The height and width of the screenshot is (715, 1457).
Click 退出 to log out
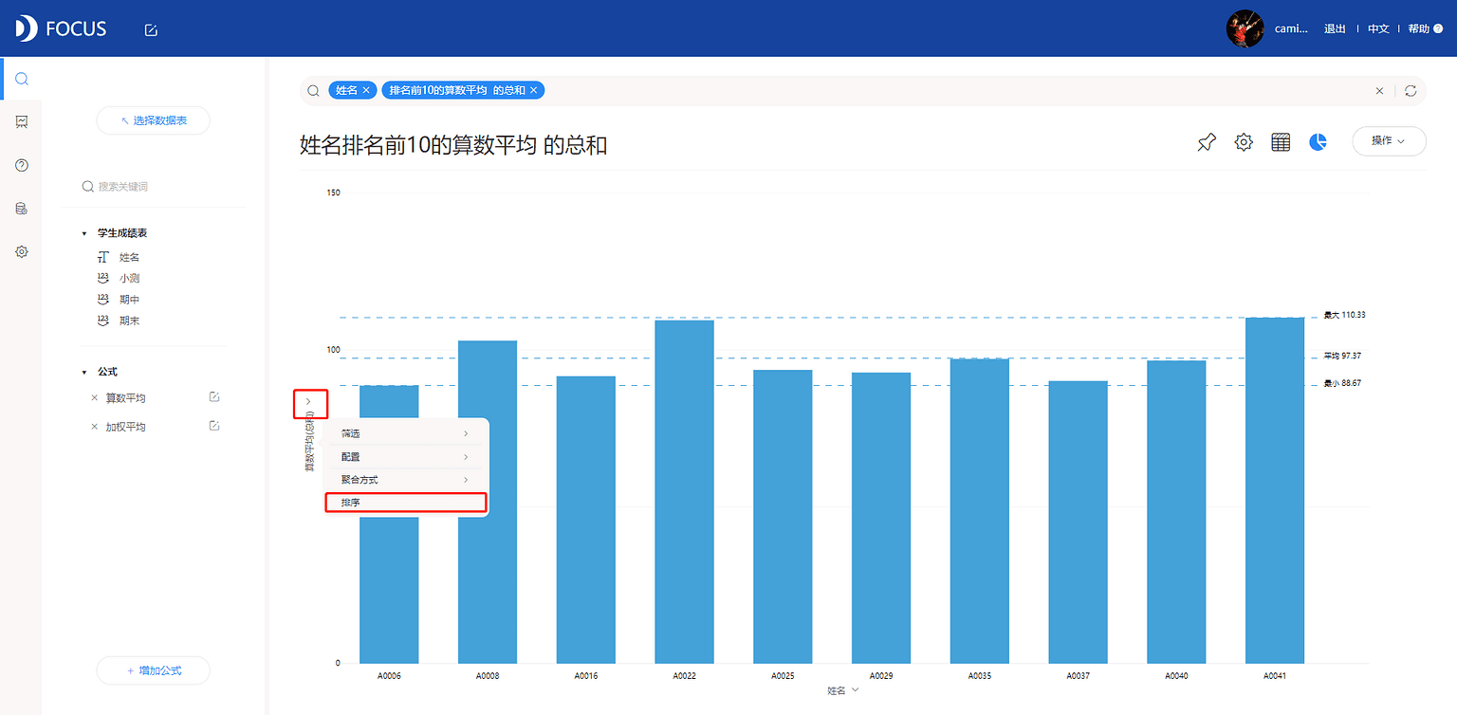[1335, 28]
